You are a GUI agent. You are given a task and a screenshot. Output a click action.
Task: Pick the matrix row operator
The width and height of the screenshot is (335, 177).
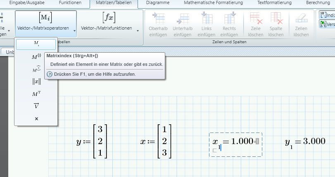(36, 69)
